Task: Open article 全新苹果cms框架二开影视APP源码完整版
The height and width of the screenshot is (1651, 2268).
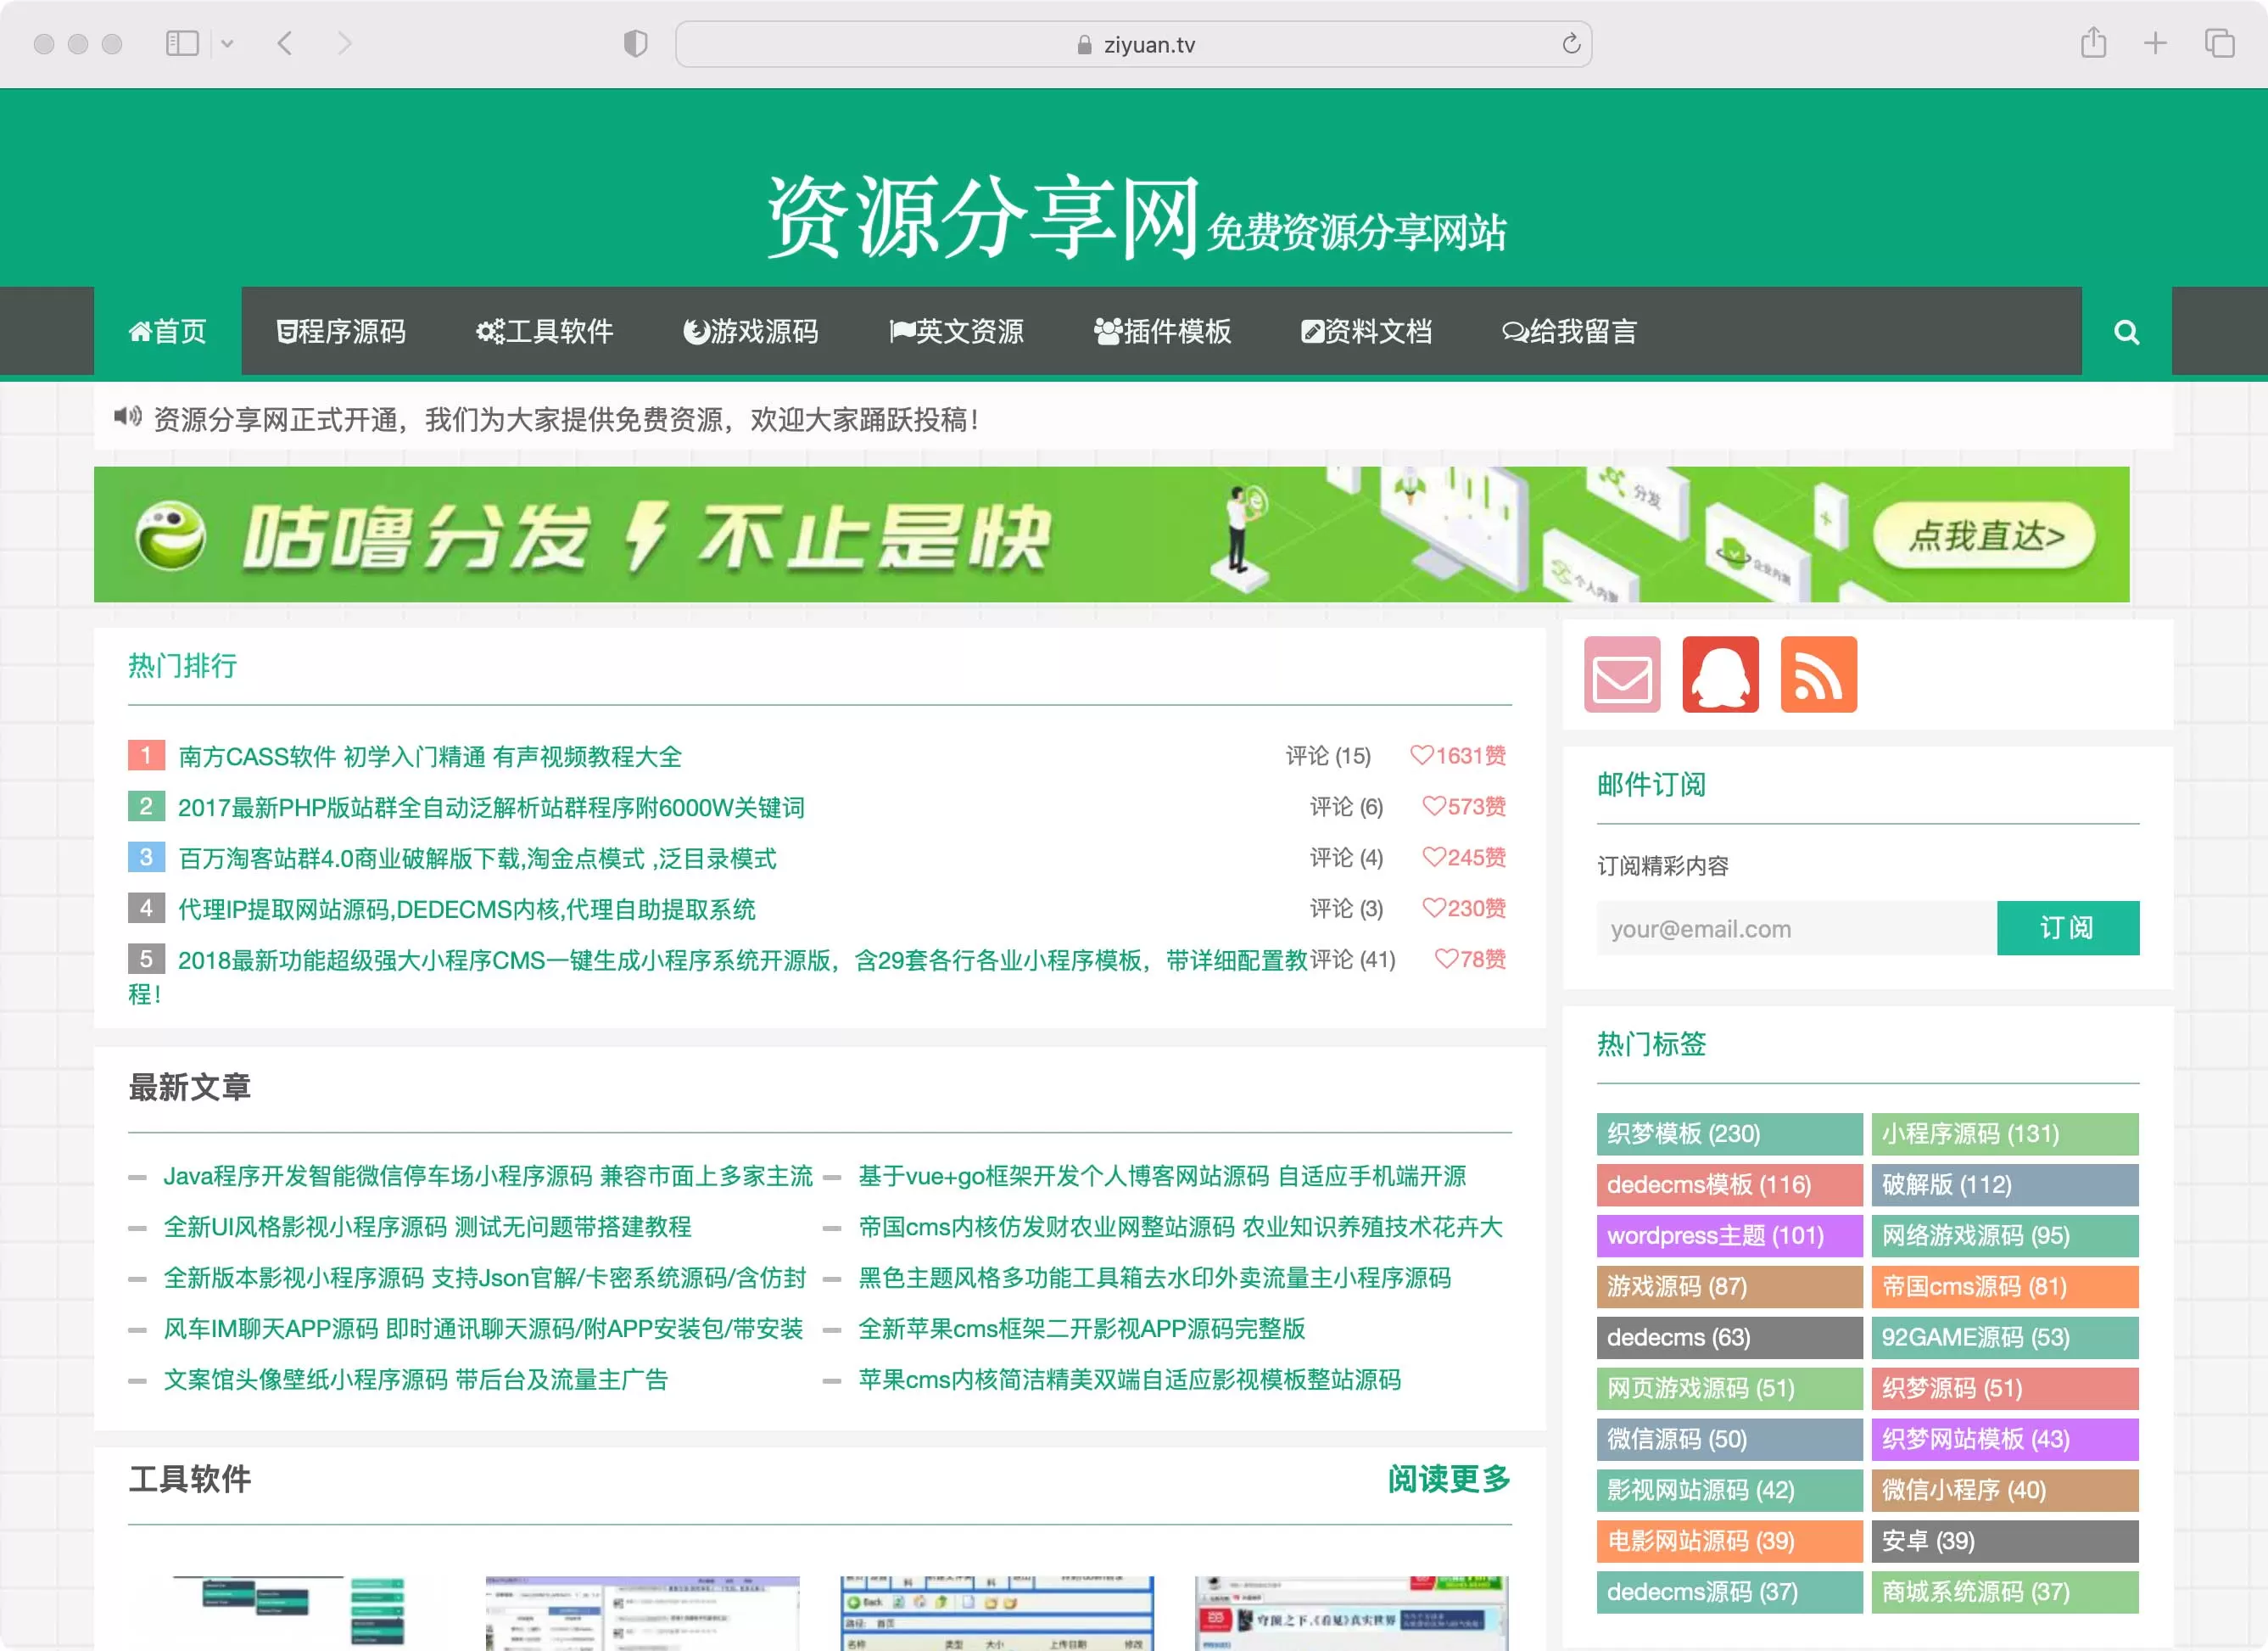Action: coord(1082,1330)
